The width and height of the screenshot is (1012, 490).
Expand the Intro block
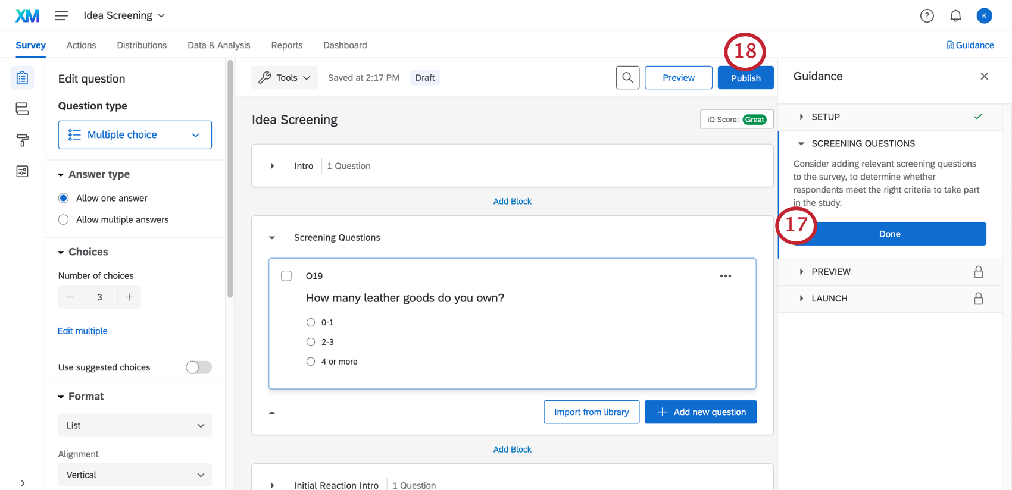[272, 166]
